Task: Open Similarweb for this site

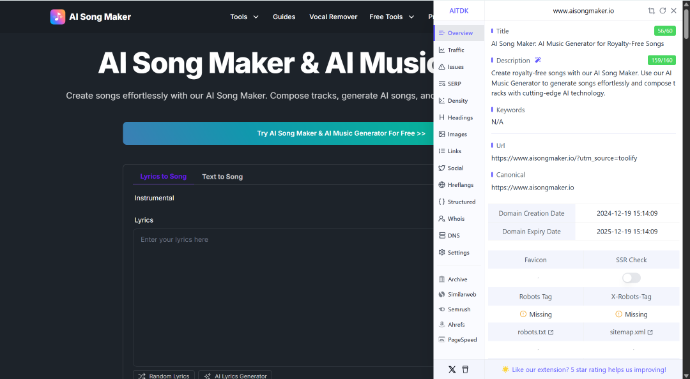Action: [459, 294]
